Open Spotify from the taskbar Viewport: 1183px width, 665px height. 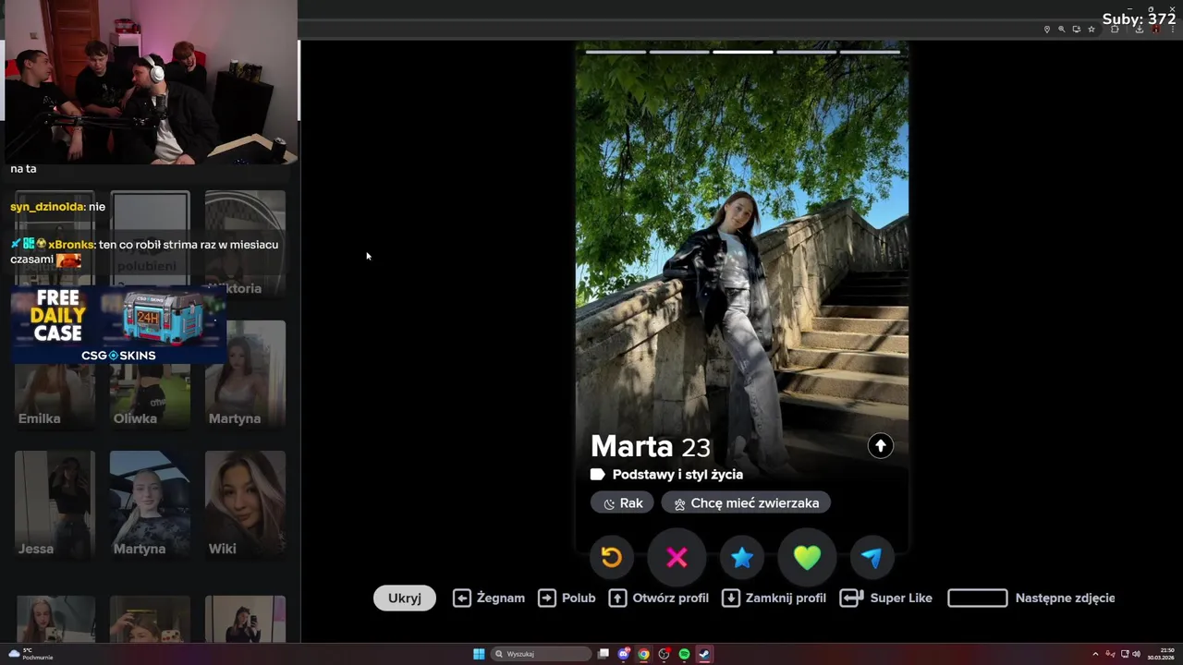click(684, 654)
